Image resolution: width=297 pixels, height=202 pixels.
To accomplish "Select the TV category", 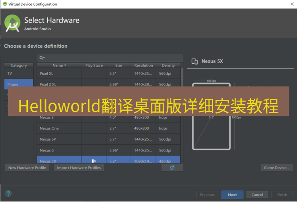I will [x=19, y=74].
